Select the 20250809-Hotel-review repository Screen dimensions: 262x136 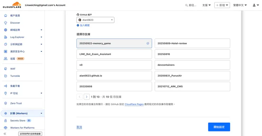pos(192,43)
